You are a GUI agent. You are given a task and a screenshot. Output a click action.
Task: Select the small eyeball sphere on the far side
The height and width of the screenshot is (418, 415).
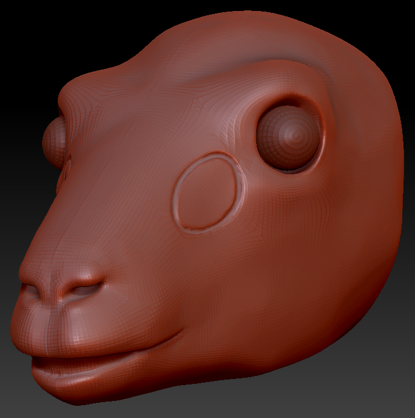[x=55, y=141]
